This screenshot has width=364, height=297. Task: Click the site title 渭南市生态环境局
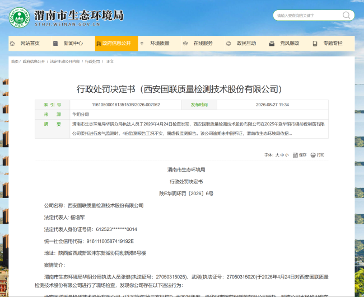[x=79, y=15]
